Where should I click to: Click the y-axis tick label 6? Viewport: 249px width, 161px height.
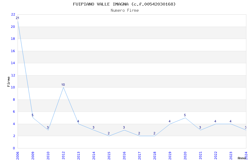point(14,112)
